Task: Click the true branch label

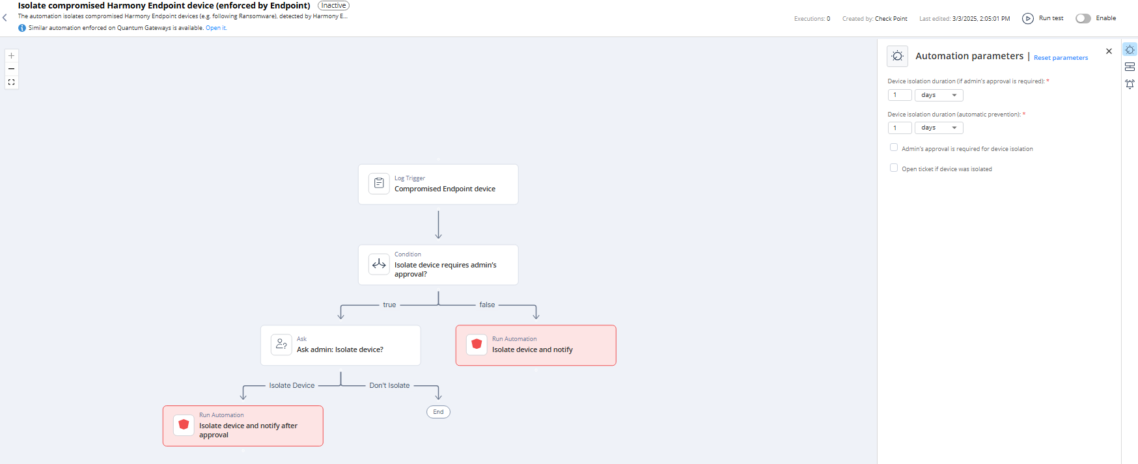Action: coord(389,305)
